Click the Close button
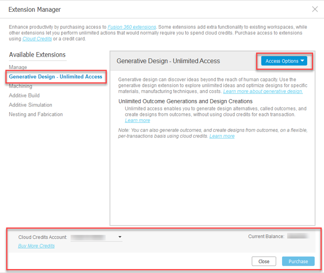 tap(264, 262)
